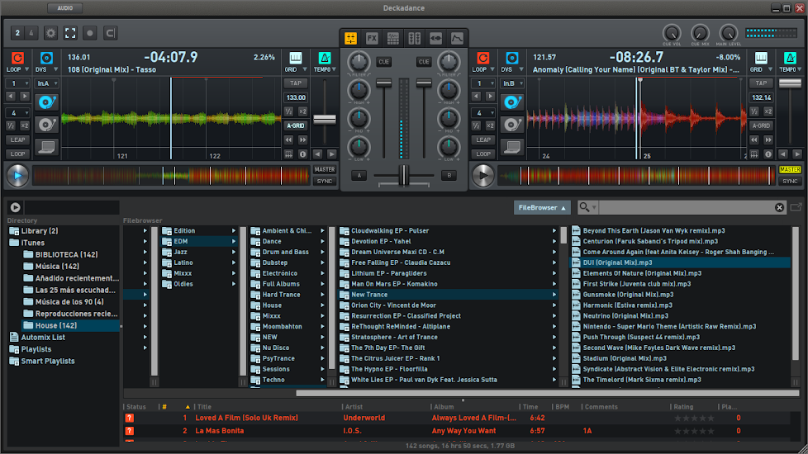Enable the left channel CUE button
The image size is (808, 454).
pos(383,62)
